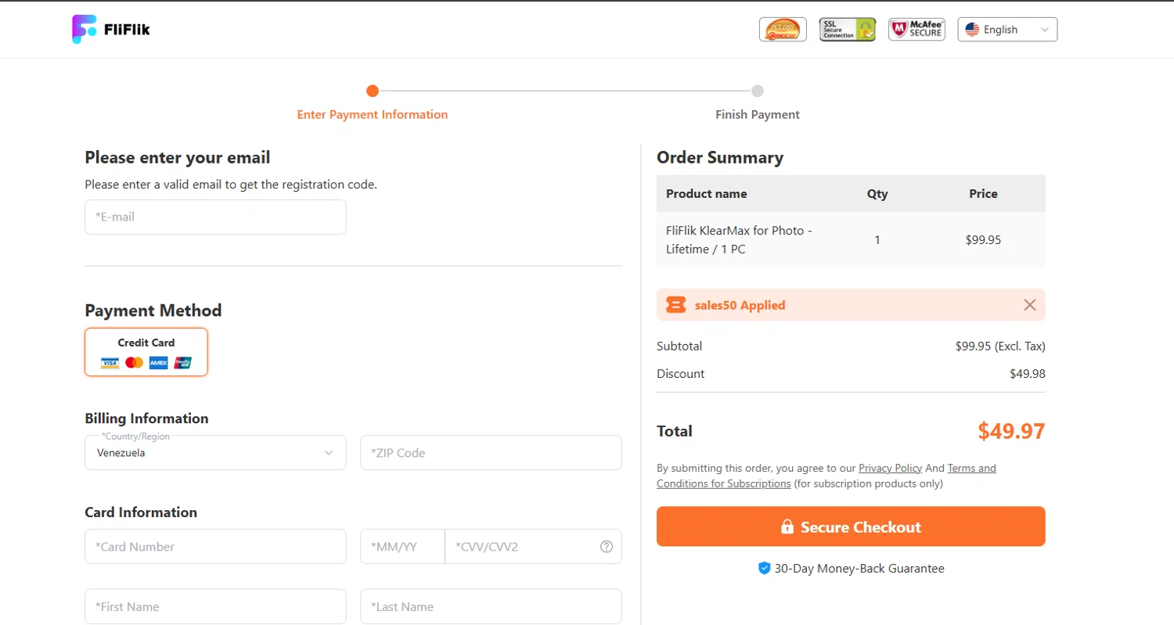This screenshot has width=1174, height=625.
Task: Click the SSL Secure Connection badge
Action: [x=848, y=30]
